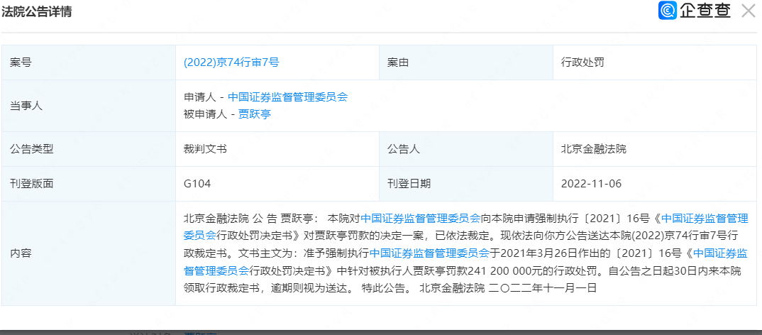Click the blue 企查查 logo icon
The image size is (762, 335).
tap(668, 11)
